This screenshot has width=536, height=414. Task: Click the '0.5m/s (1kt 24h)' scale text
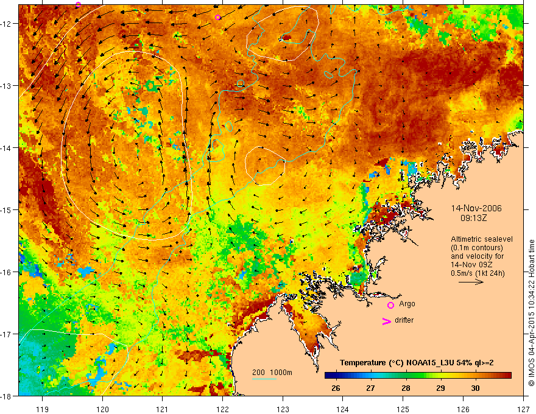478,273
